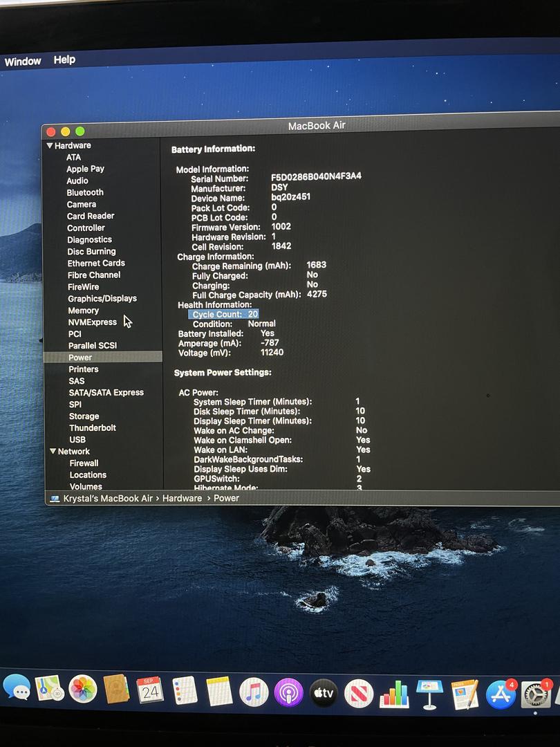Select Thunderbolt in the sidebar
Screen dimensions: 560x747
coord(93,428)
